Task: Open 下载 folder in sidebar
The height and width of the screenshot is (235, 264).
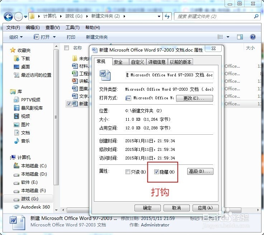Action: tap(25, 58)
